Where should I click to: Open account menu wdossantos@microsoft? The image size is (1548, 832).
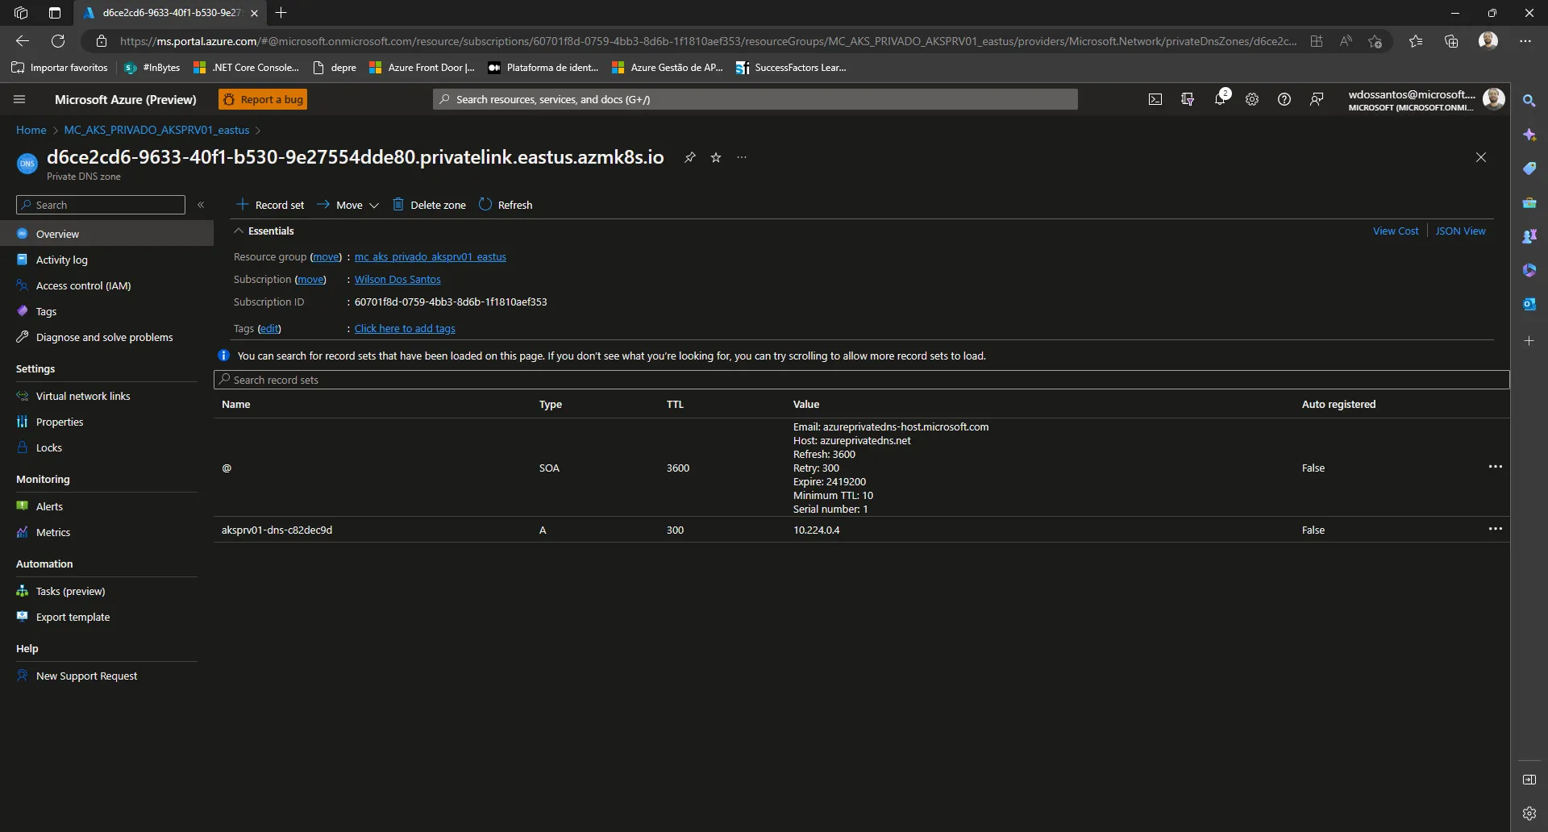(1425, 99)
